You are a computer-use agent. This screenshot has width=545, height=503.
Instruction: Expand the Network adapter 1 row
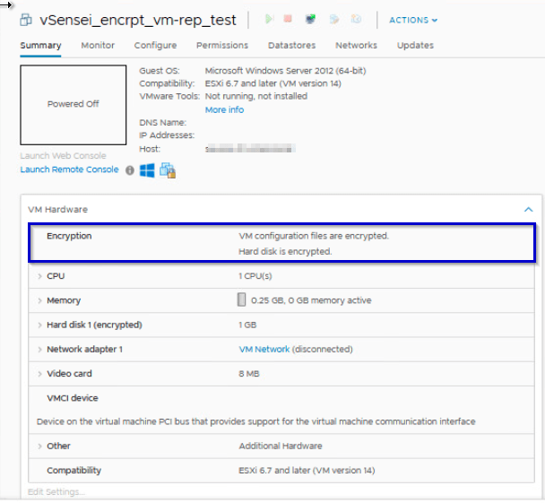[x=39, y=349]
